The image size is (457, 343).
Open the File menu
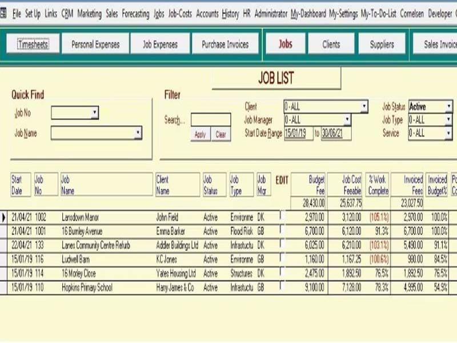[x=17, y=13]
